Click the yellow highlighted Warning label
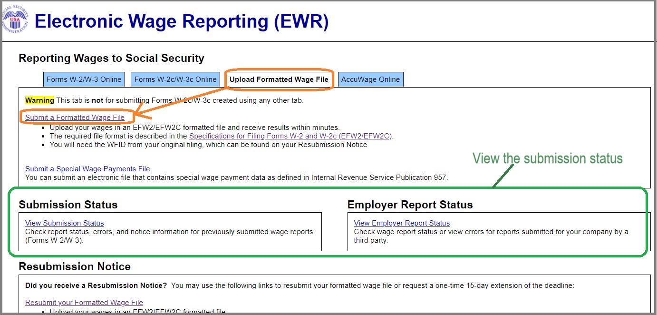 pos(39,100)
